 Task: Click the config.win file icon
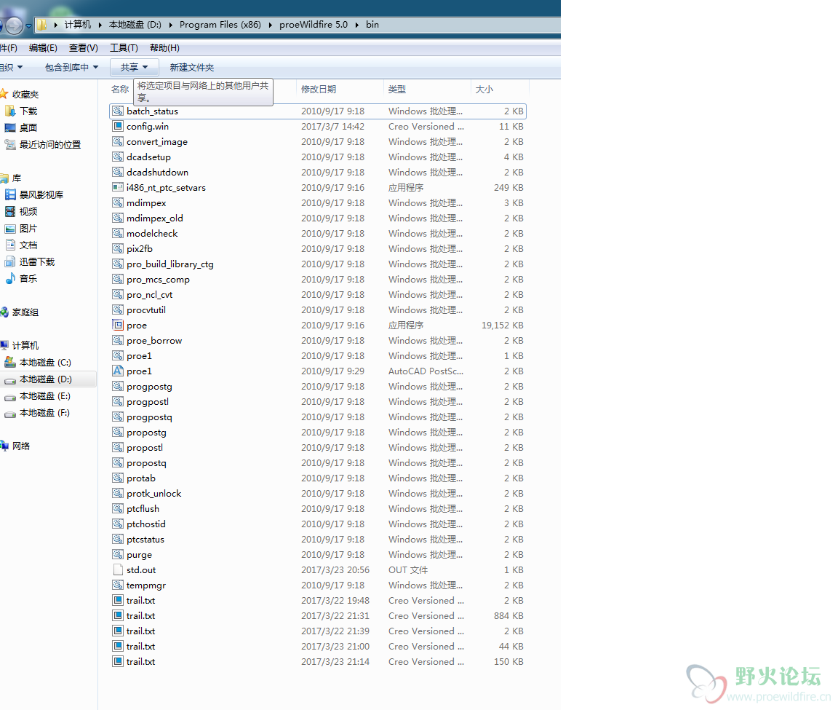pos(118,126)
